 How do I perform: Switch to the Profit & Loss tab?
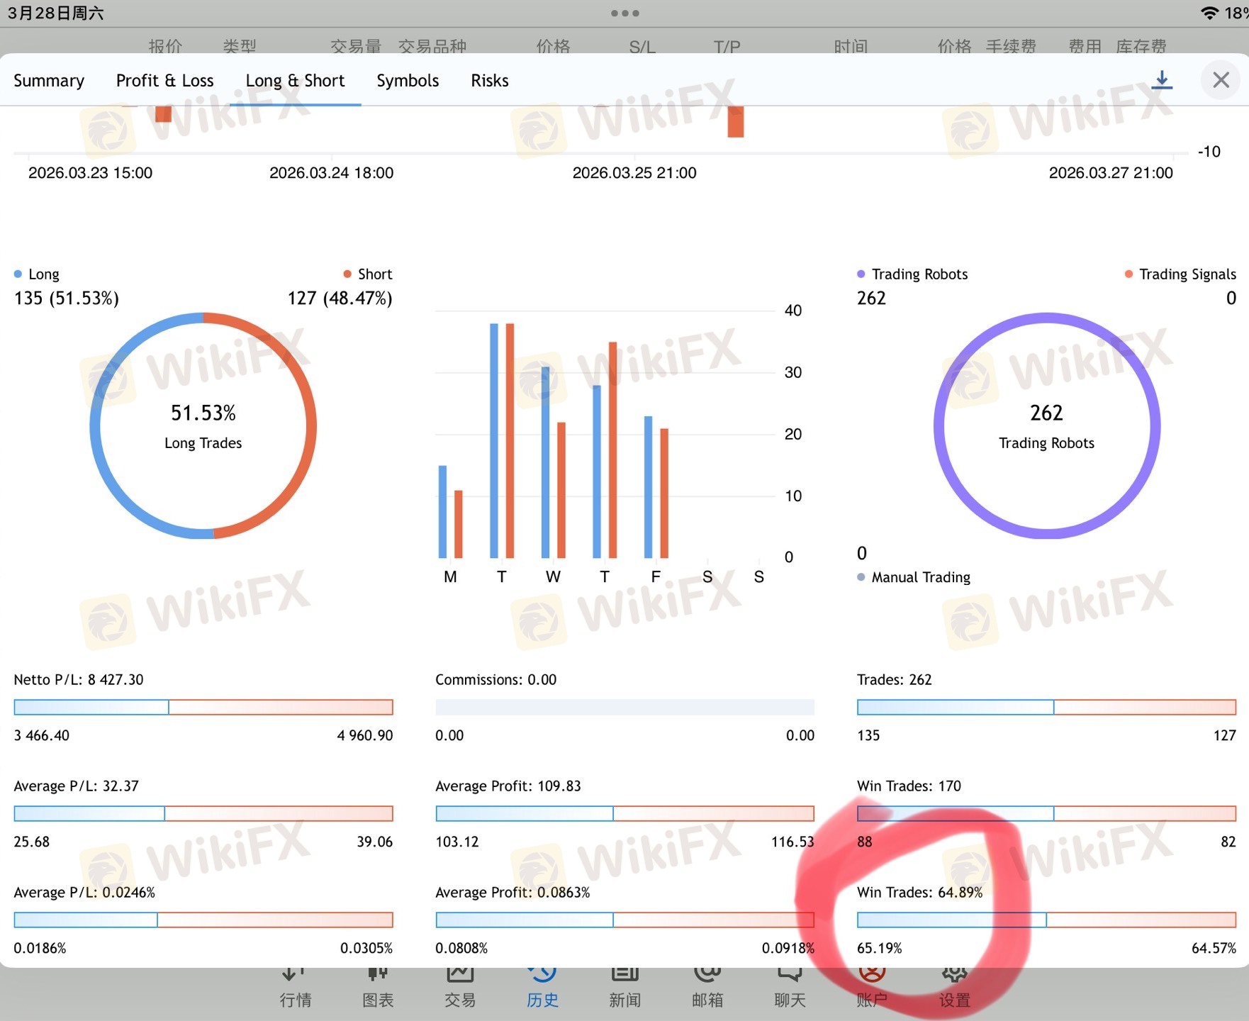[x=164, y=81]
